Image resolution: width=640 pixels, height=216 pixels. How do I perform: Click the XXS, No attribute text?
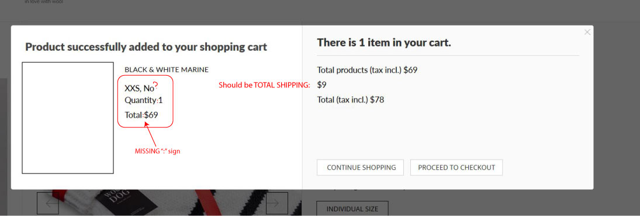pyautogui.click(x=139, y=88)
